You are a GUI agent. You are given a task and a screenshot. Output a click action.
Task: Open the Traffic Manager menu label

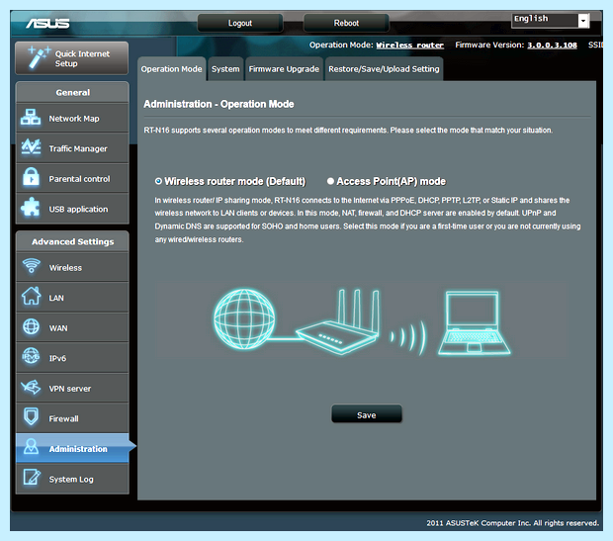pyautogui.click(x=78, y=148)
